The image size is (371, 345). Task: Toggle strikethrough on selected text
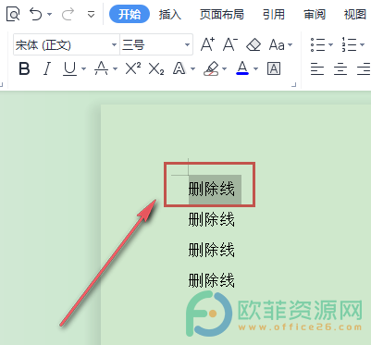pos(101,68)
